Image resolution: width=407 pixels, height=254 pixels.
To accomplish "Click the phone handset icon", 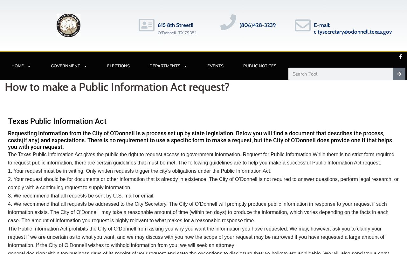I will tap(228, 22).
